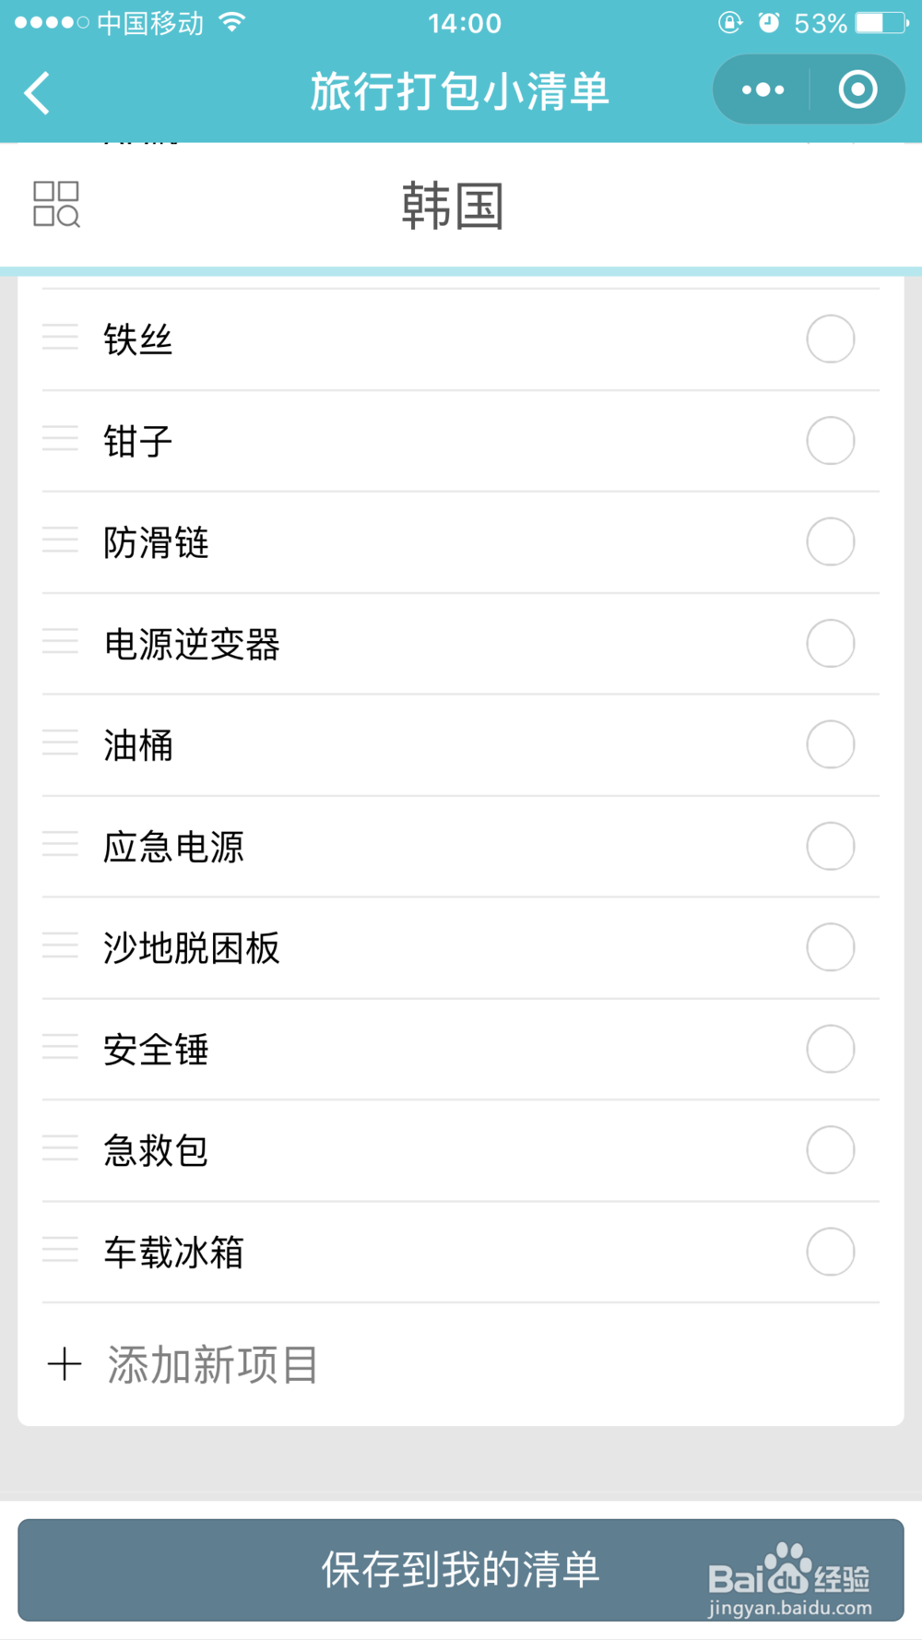Image resolution: width=922 pixels, height=1640 pixels.
Task: Open the mini program more-options menu
Action: [x=762, y=89]
